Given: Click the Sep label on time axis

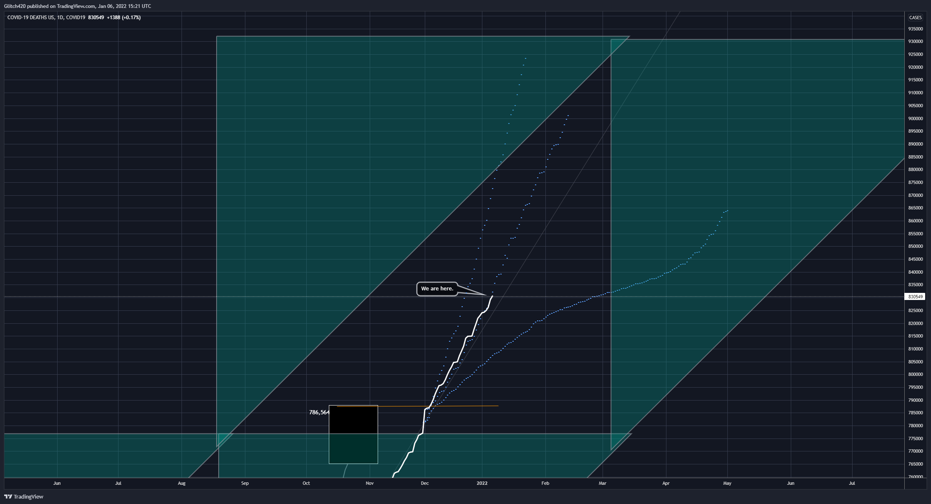Looking at the screenshot, I should (x=245, y=483).
